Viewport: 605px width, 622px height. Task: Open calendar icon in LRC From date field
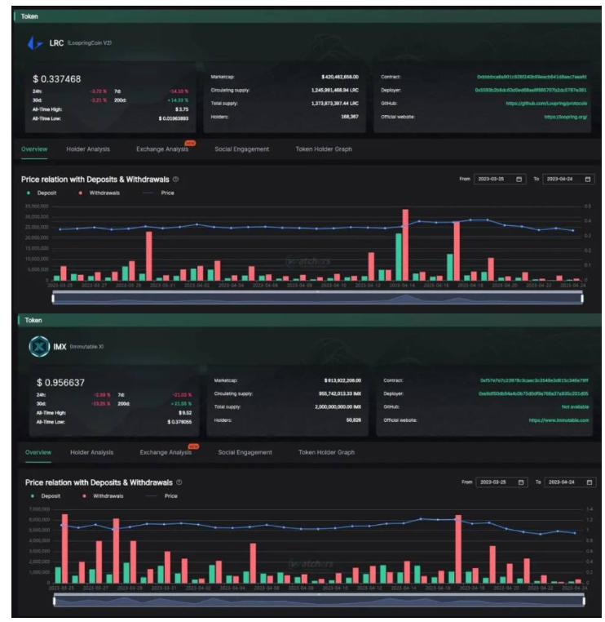pyautogui.click(x=519, y=180)
